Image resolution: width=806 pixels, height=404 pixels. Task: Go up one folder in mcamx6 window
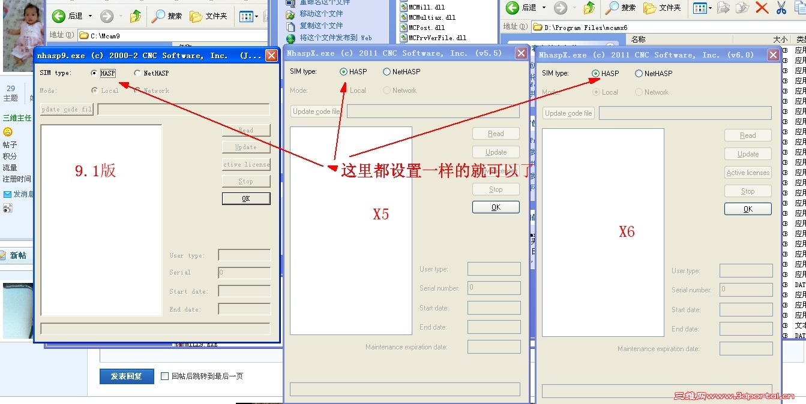pyautogui.click(x=589, y=8)
